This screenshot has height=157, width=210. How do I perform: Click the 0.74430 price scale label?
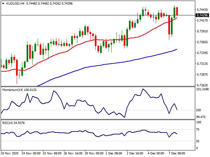pos(202,9)
